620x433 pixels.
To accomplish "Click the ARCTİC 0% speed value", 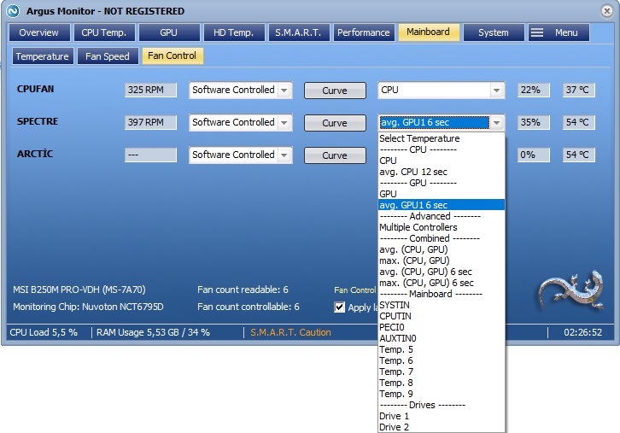I will pos(534,155).
